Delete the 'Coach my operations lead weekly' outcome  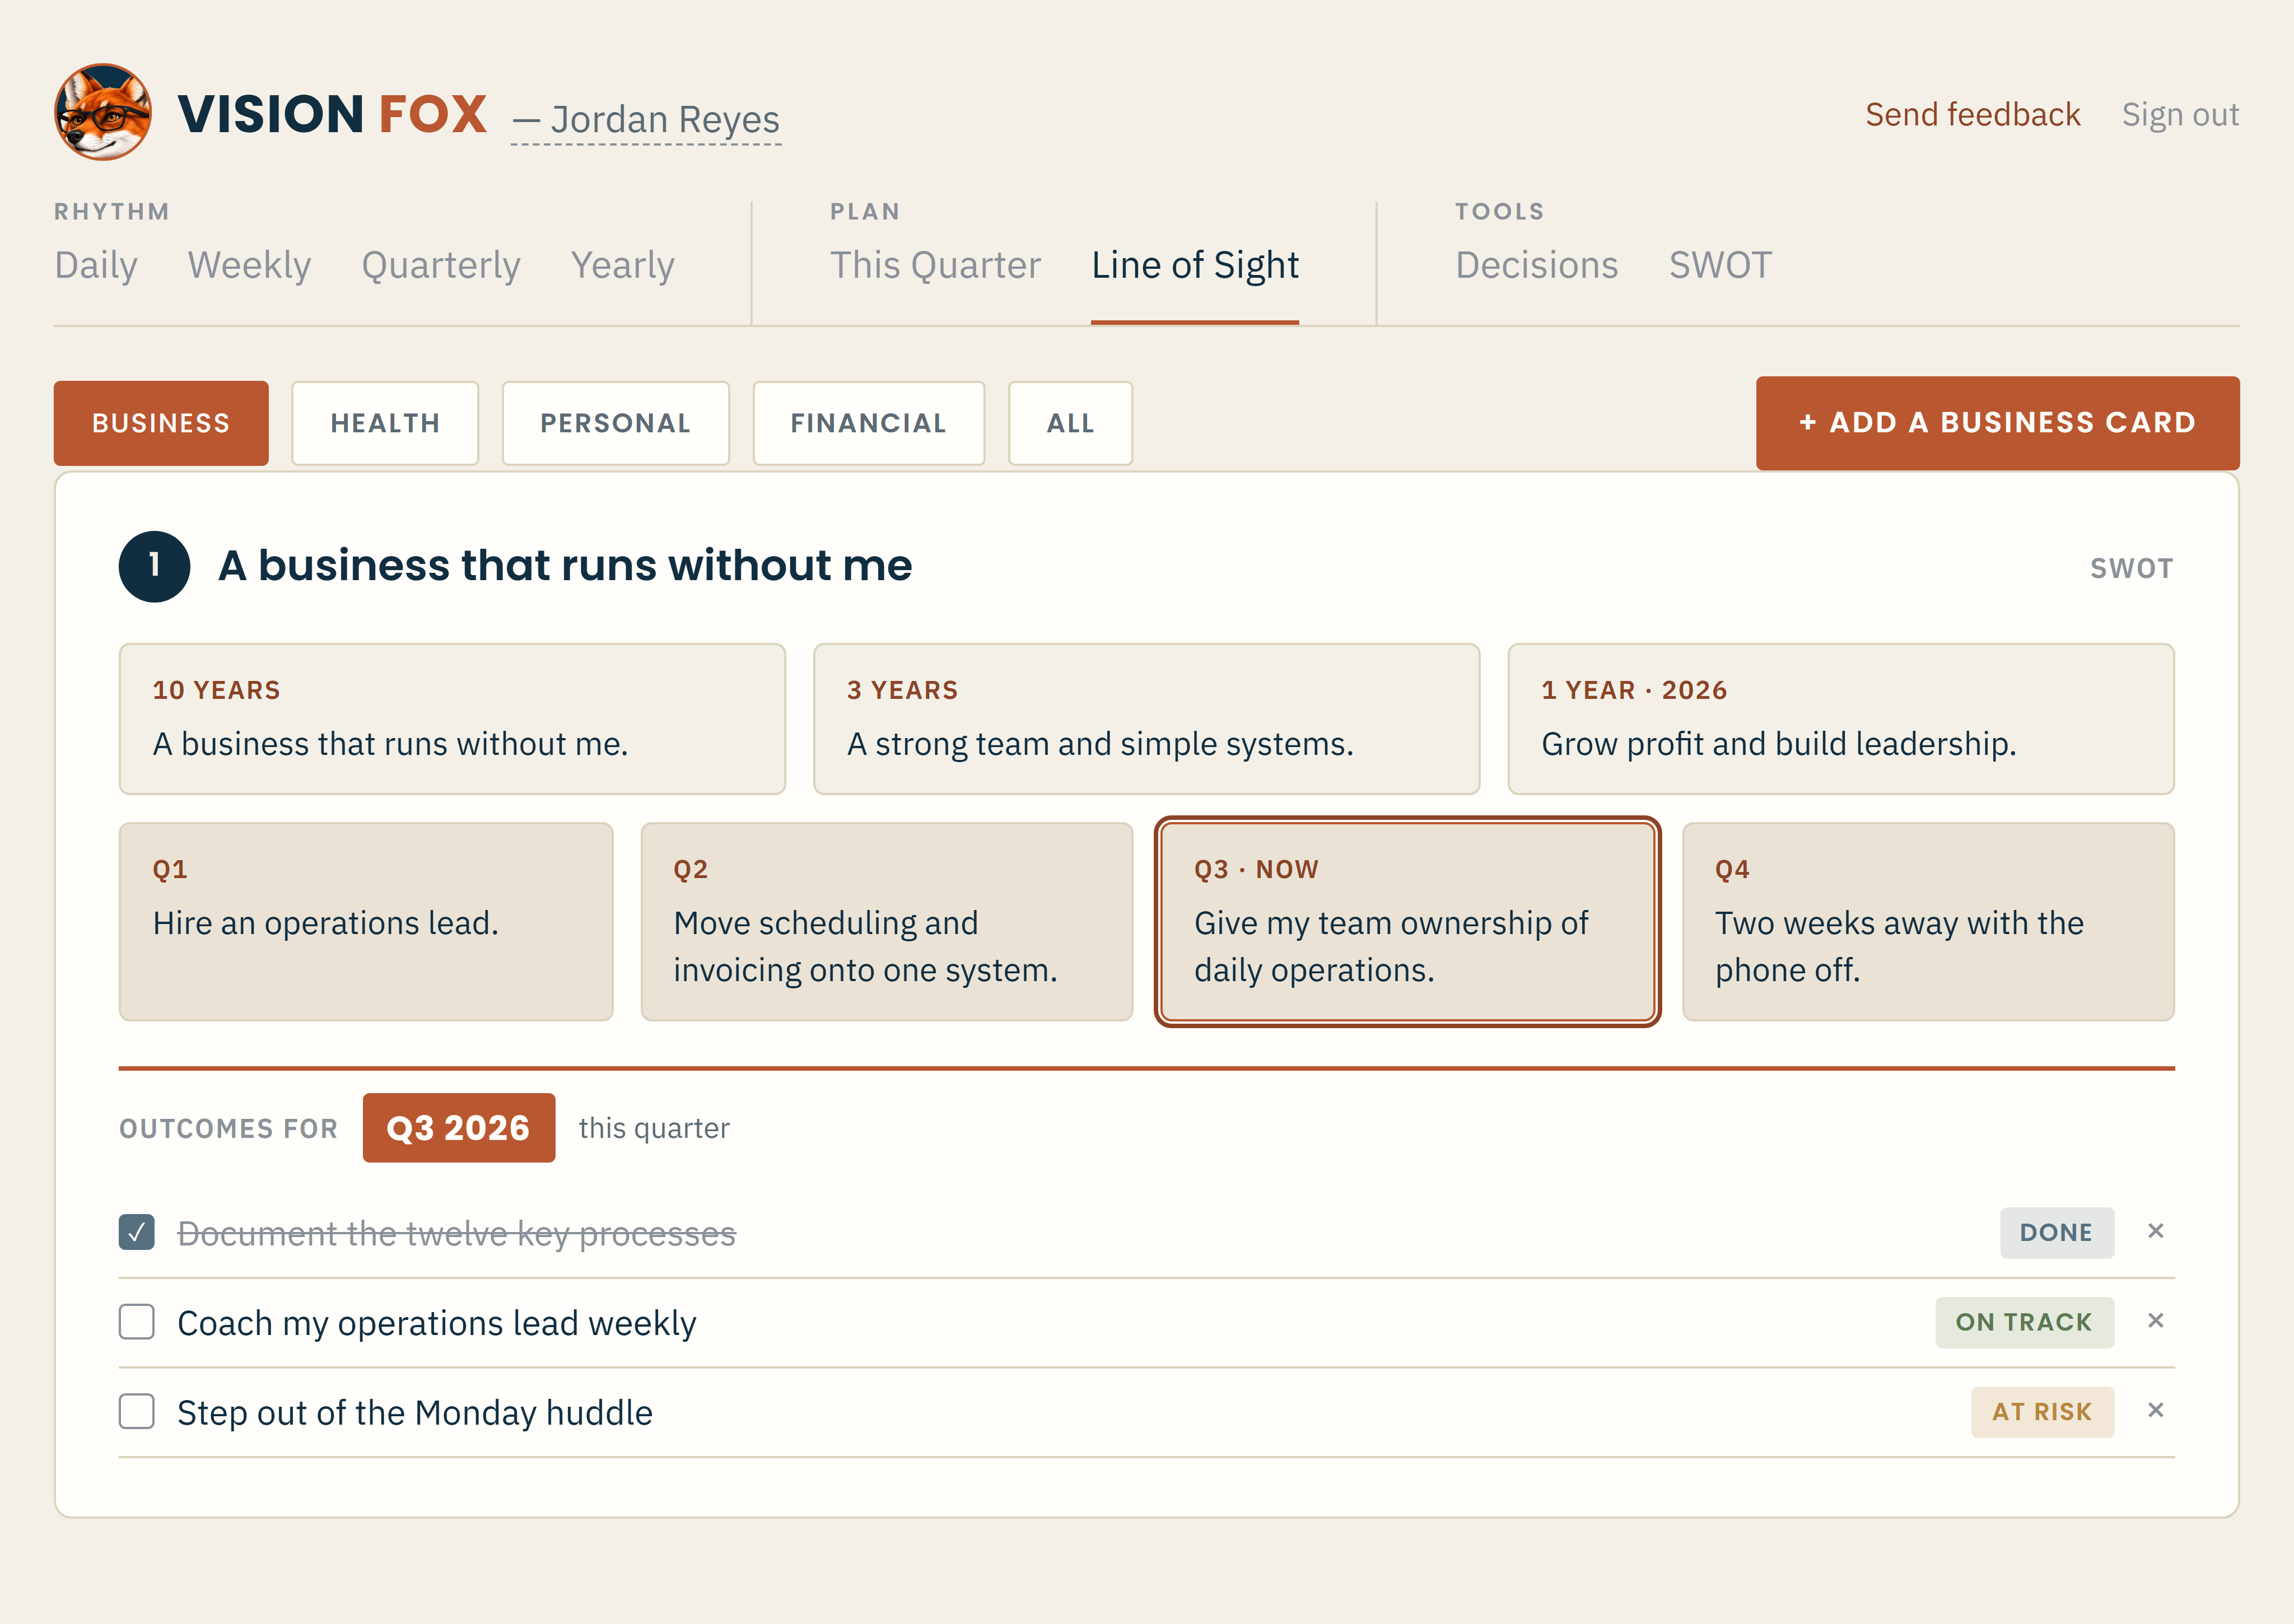coord(2155,1321)
